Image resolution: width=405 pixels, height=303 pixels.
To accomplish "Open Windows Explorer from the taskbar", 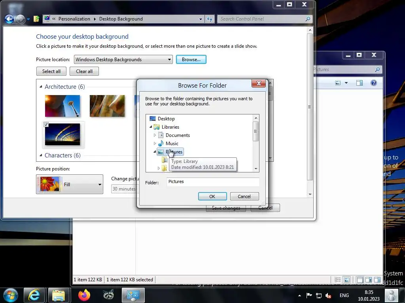I will (59, 295).
